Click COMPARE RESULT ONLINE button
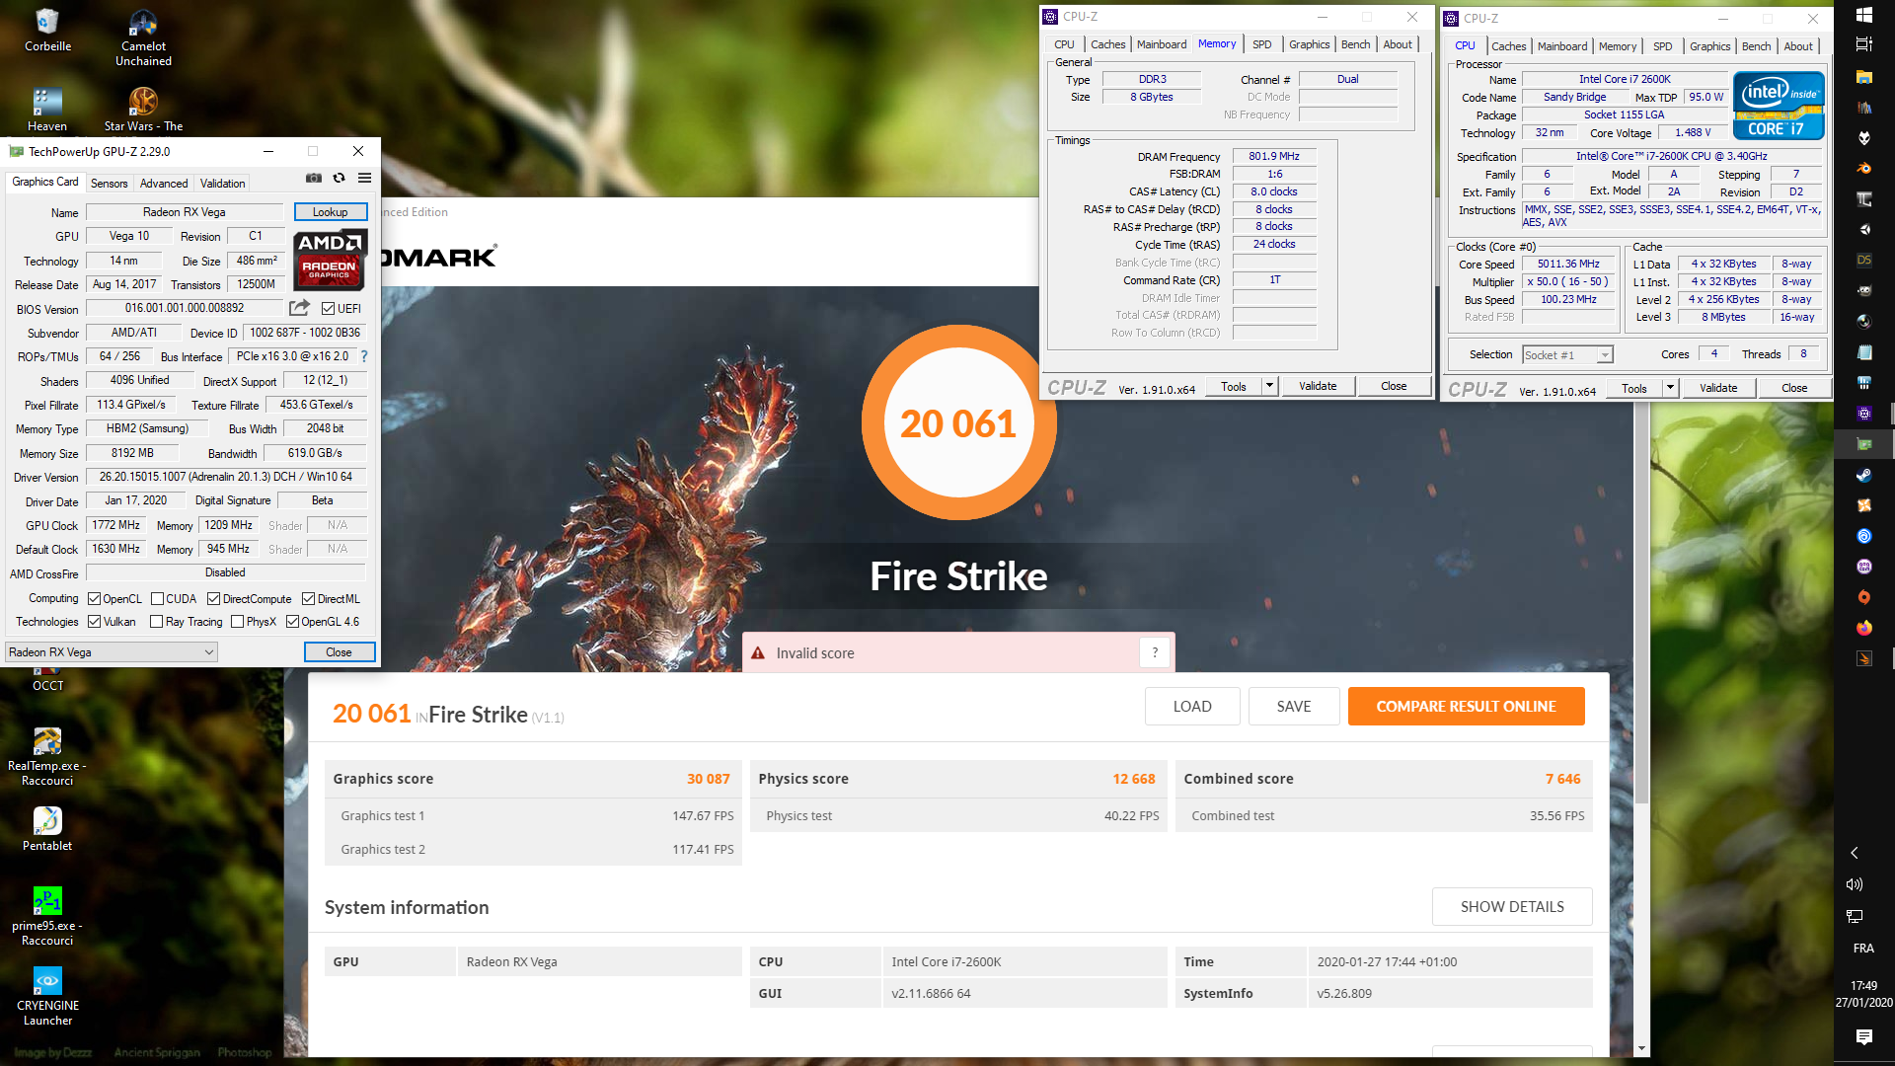1895x1066 pixels. [1466, 707]
